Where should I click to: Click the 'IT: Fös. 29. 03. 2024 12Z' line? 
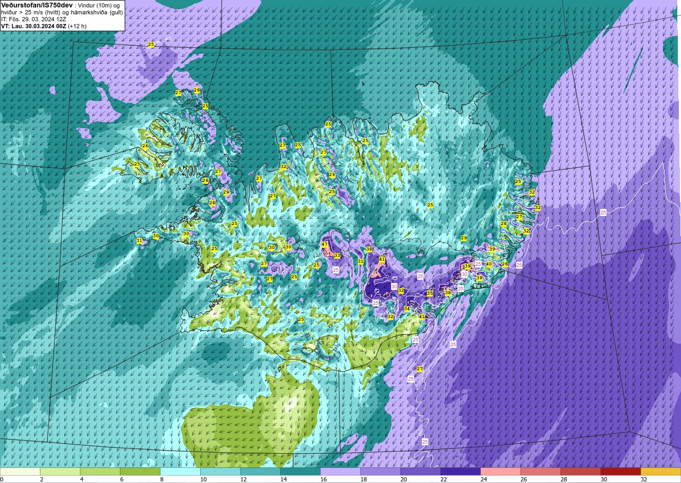(x=33, y=19)
